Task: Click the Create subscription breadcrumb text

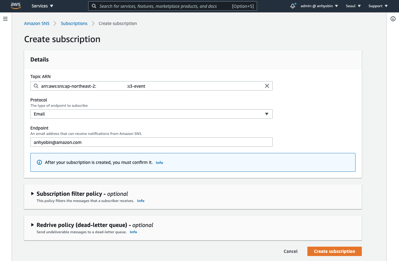Action: (x=118, y=23)
